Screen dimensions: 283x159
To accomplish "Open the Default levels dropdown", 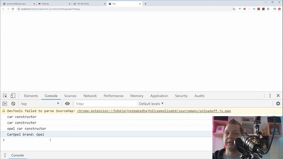I will tap(151, 104).
